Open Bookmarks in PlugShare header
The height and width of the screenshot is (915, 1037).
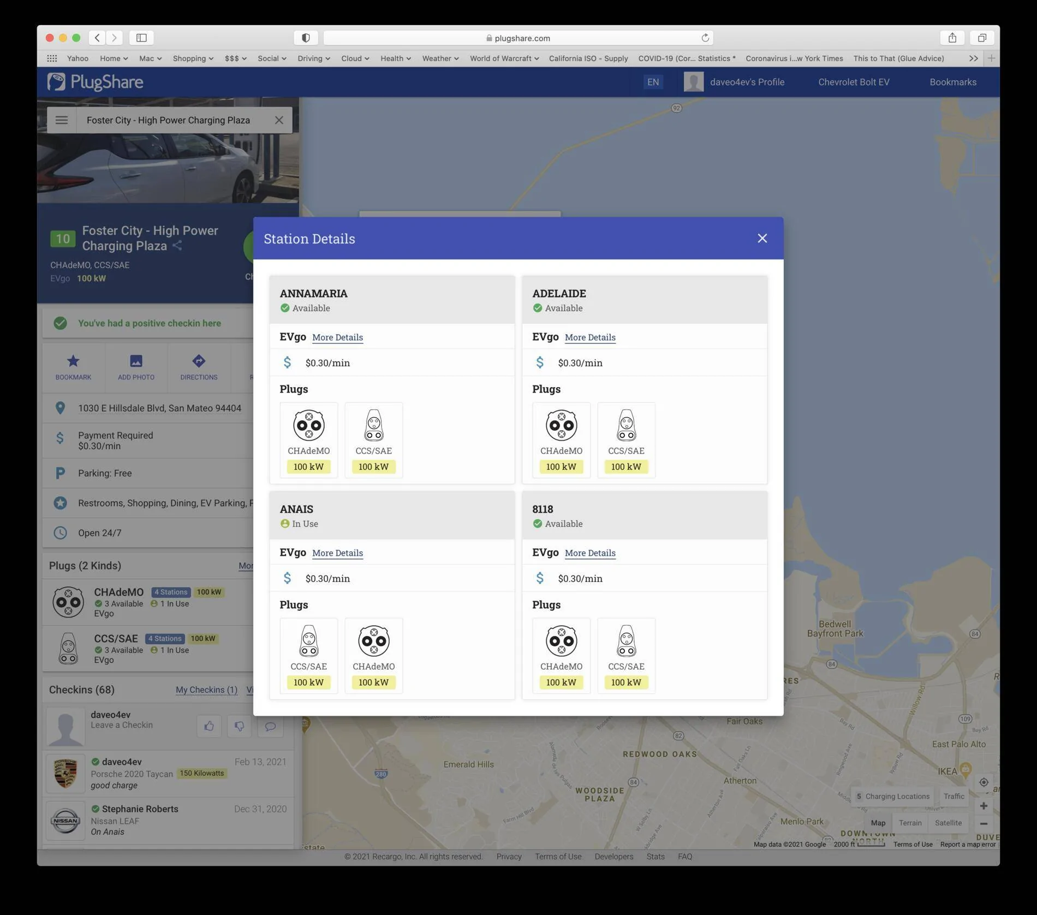953,82
